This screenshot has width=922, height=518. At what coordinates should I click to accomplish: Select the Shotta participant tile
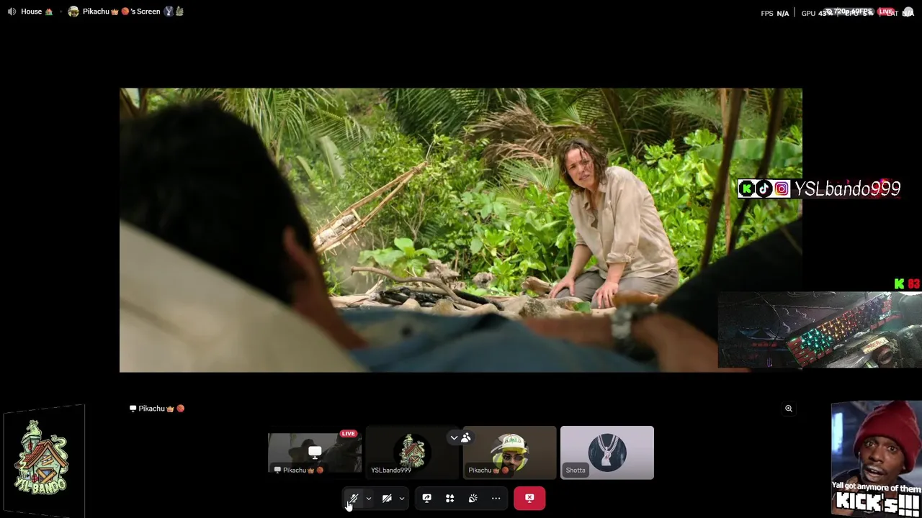click(607, 453)
